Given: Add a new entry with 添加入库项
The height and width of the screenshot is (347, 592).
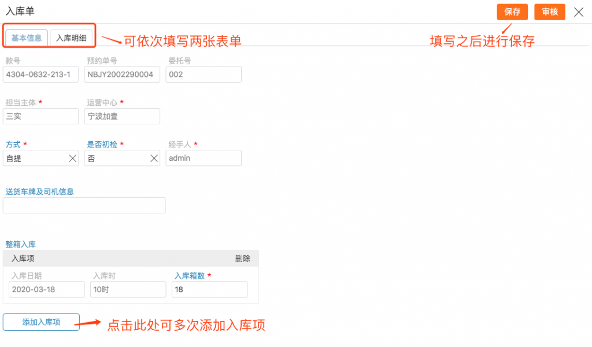Looking at the screenshot, I should pos(41,322).
